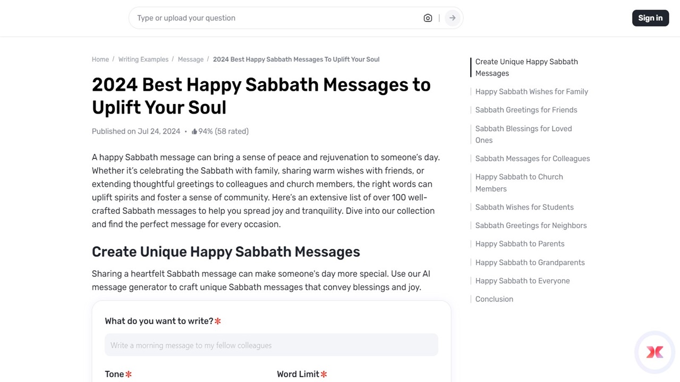Viewport: 680px width, 382px height.
Task: Click the camera icon in the search bar
Action: point(428,18)
